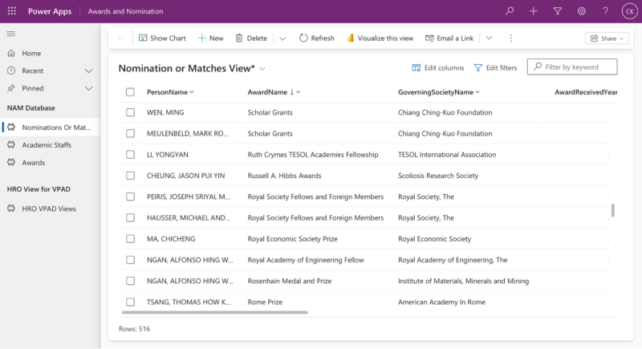Toggle the select-all header checkbox

(x=130, y=92)
